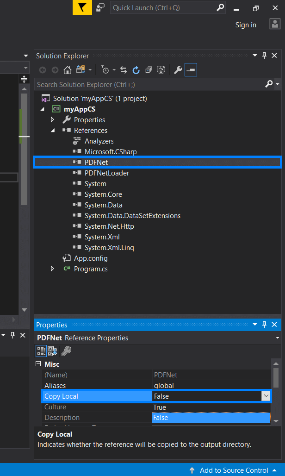Image resolution: width=285 pixels, height=476 pixels.
Task: Click Sign in link
Action: 246,25
